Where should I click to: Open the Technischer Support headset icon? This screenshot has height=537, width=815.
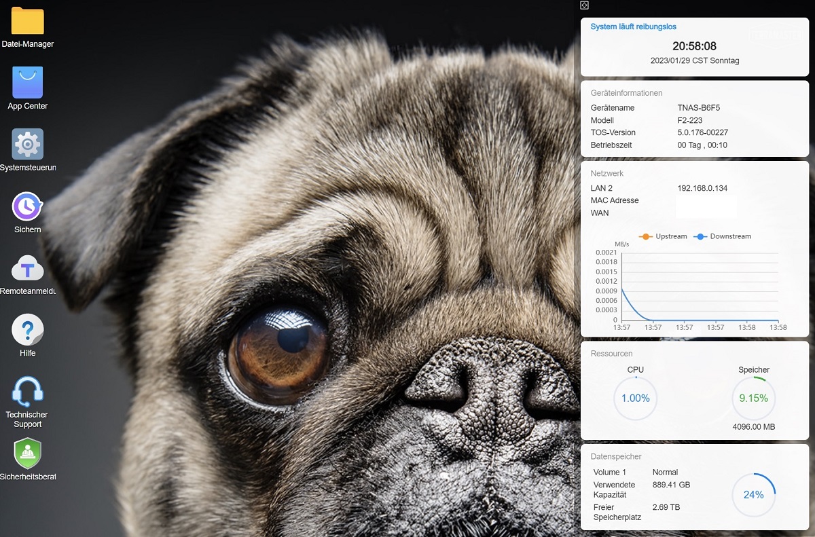(28, 392)
